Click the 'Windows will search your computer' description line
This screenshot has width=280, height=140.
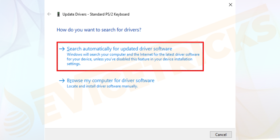(x=133, y=54)
